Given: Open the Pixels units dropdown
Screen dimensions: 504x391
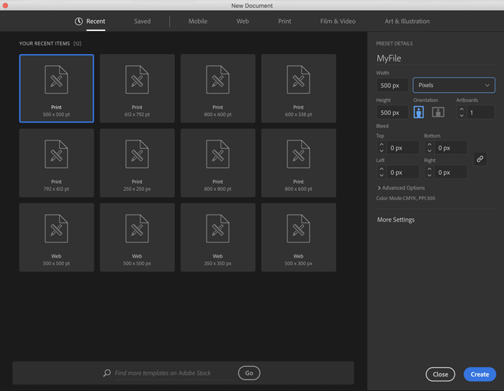Looking at the screenshot, I should pos(454,85).
